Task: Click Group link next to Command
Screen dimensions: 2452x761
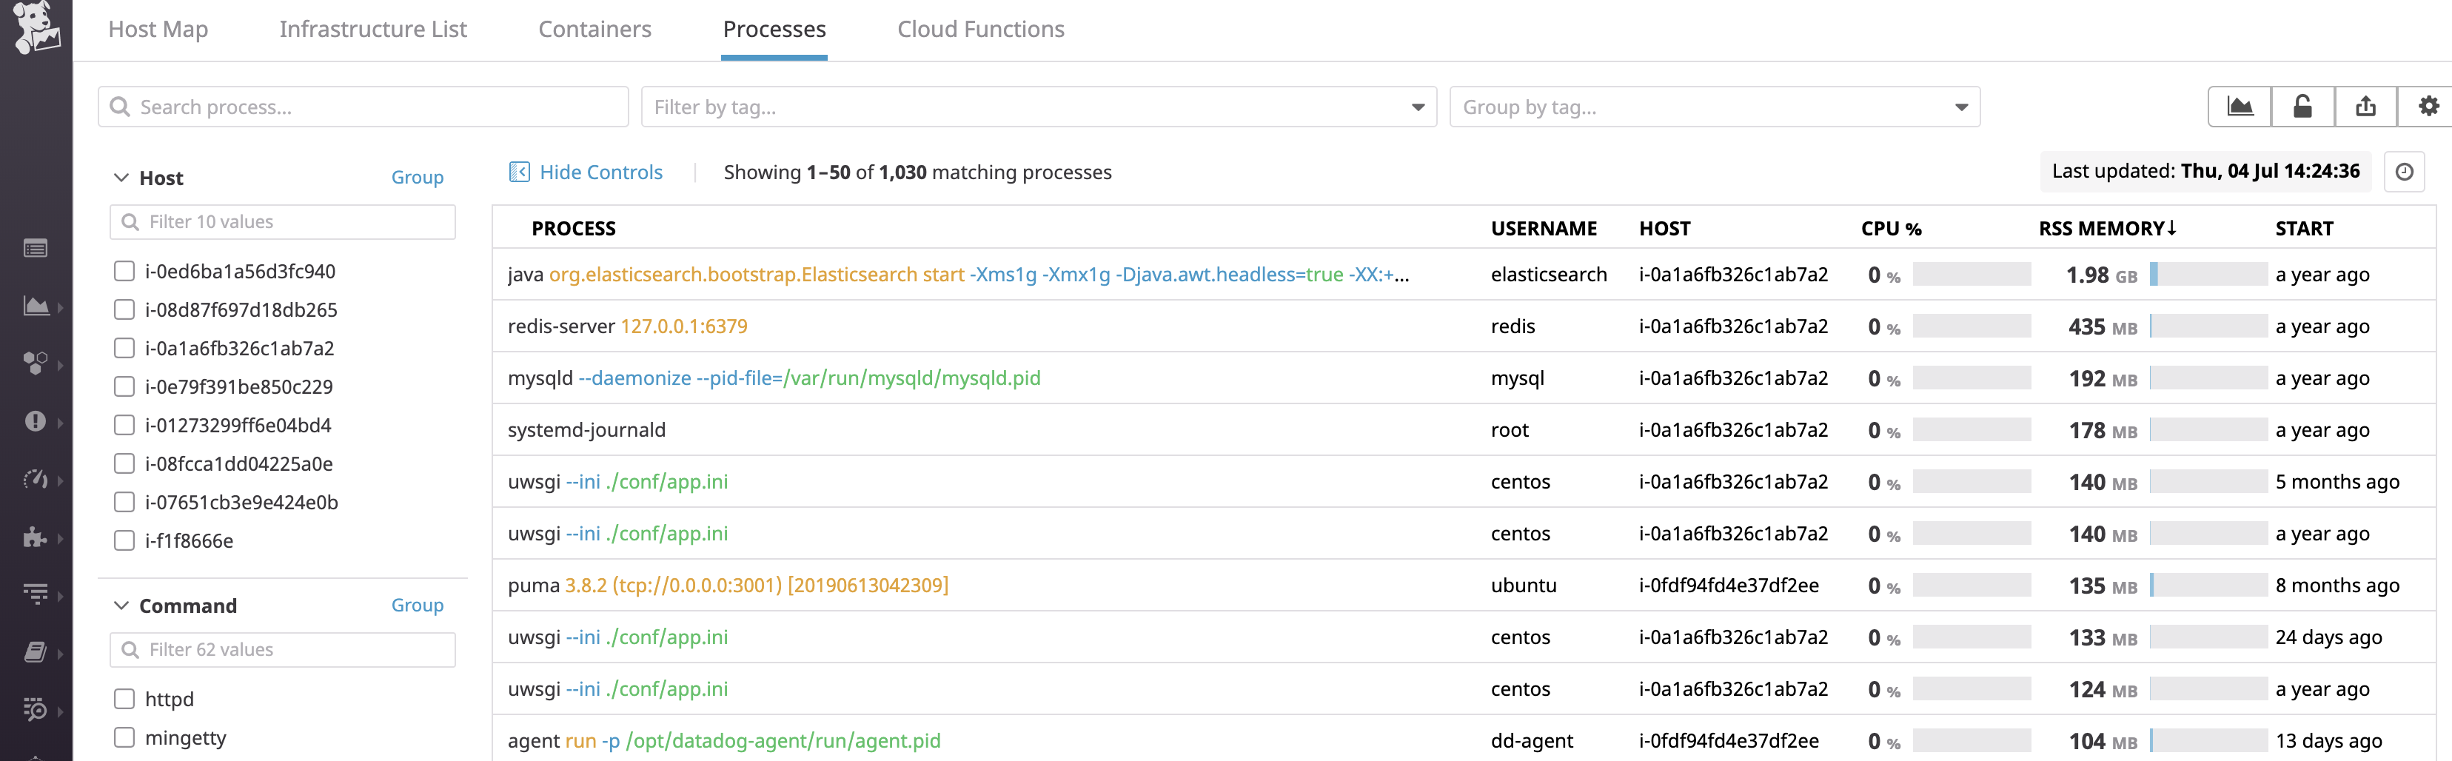Action: point(417,605)
